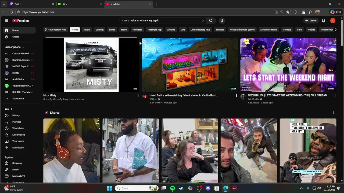Switch to the Twitch browser tab
The height and width of the screenshot is (193, 344).
click(x=32, y=4)
